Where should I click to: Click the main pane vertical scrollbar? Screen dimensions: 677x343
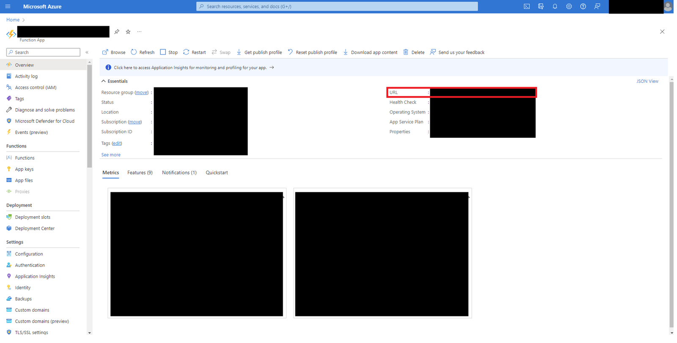click(x=671, y=205)
